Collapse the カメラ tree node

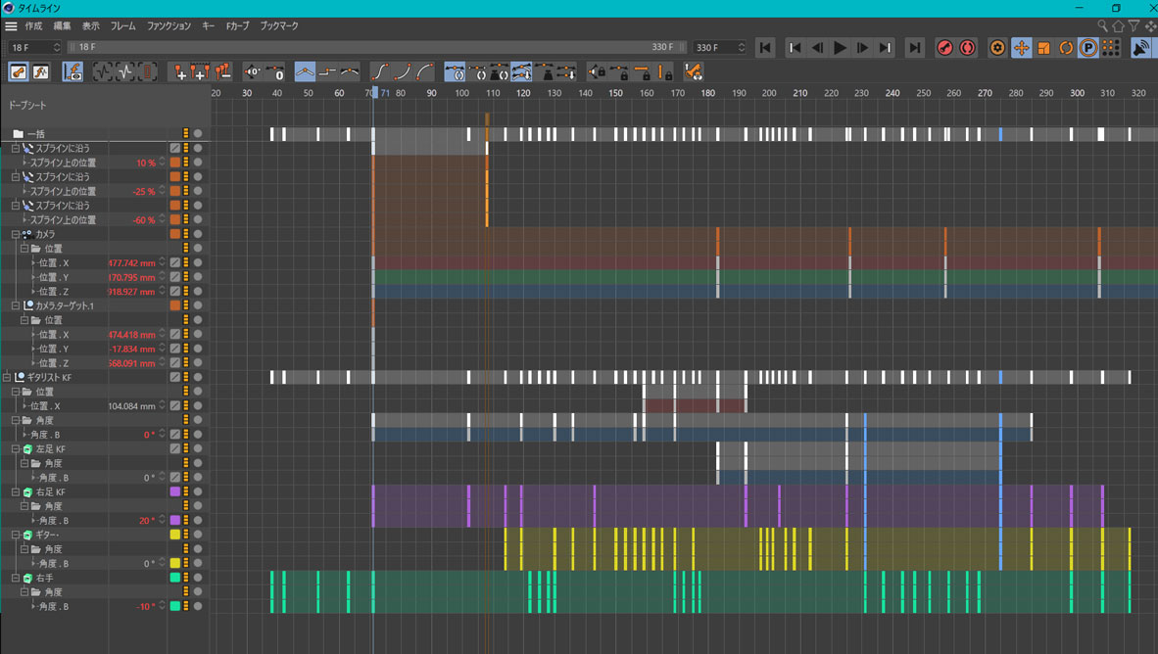(x=16, y=235)
